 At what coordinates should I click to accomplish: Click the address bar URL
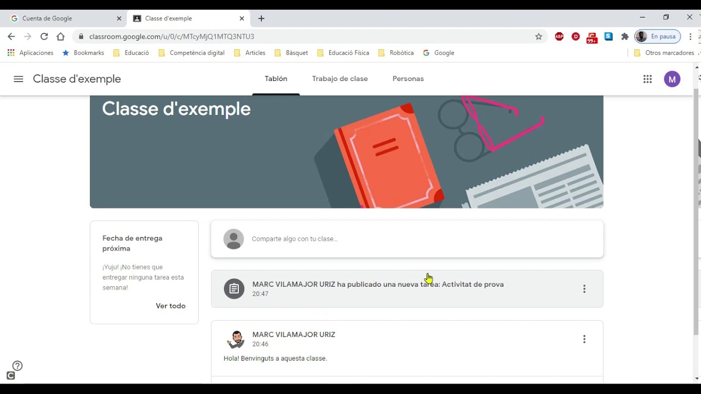[171, 37]
